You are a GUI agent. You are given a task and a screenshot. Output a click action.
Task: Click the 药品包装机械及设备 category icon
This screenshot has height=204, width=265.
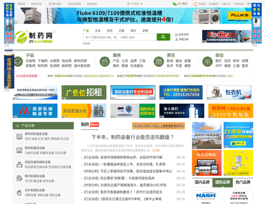tap(19, 164)
